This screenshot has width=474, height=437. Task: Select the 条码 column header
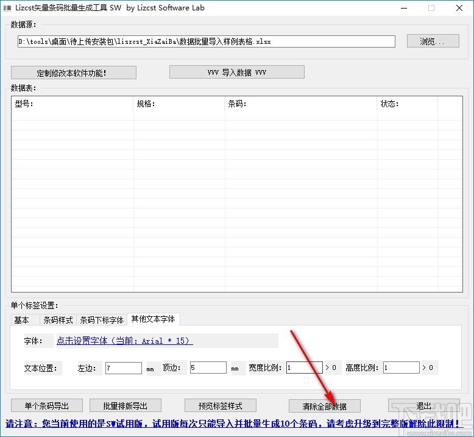[x=301, y=104]
